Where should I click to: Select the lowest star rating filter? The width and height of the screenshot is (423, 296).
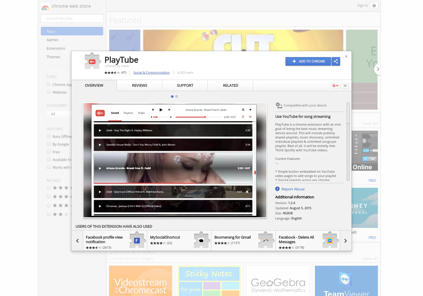point(49,214)
